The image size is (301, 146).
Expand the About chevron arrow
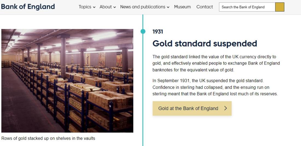(115, 7)
